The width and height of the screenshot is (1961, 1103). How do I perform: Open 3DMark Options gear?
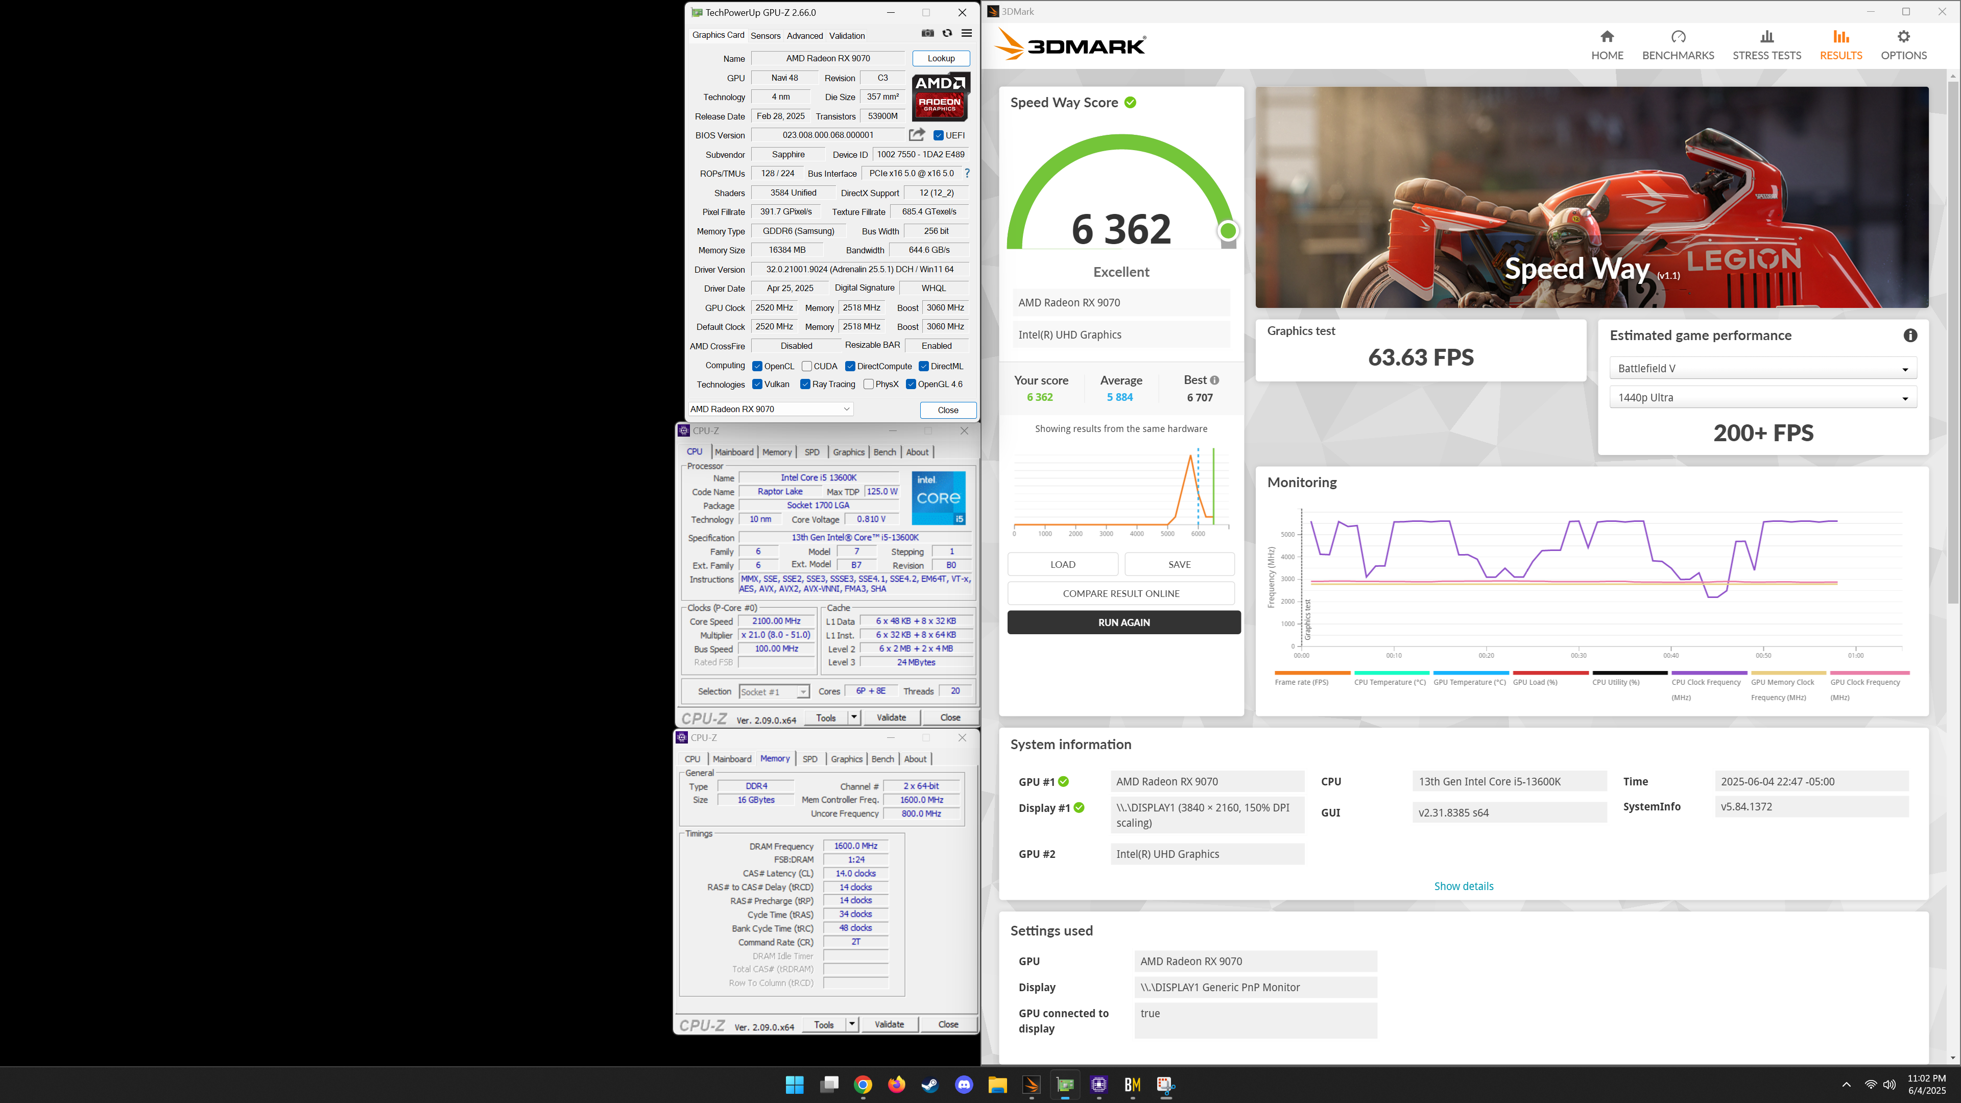[1903, 45]
